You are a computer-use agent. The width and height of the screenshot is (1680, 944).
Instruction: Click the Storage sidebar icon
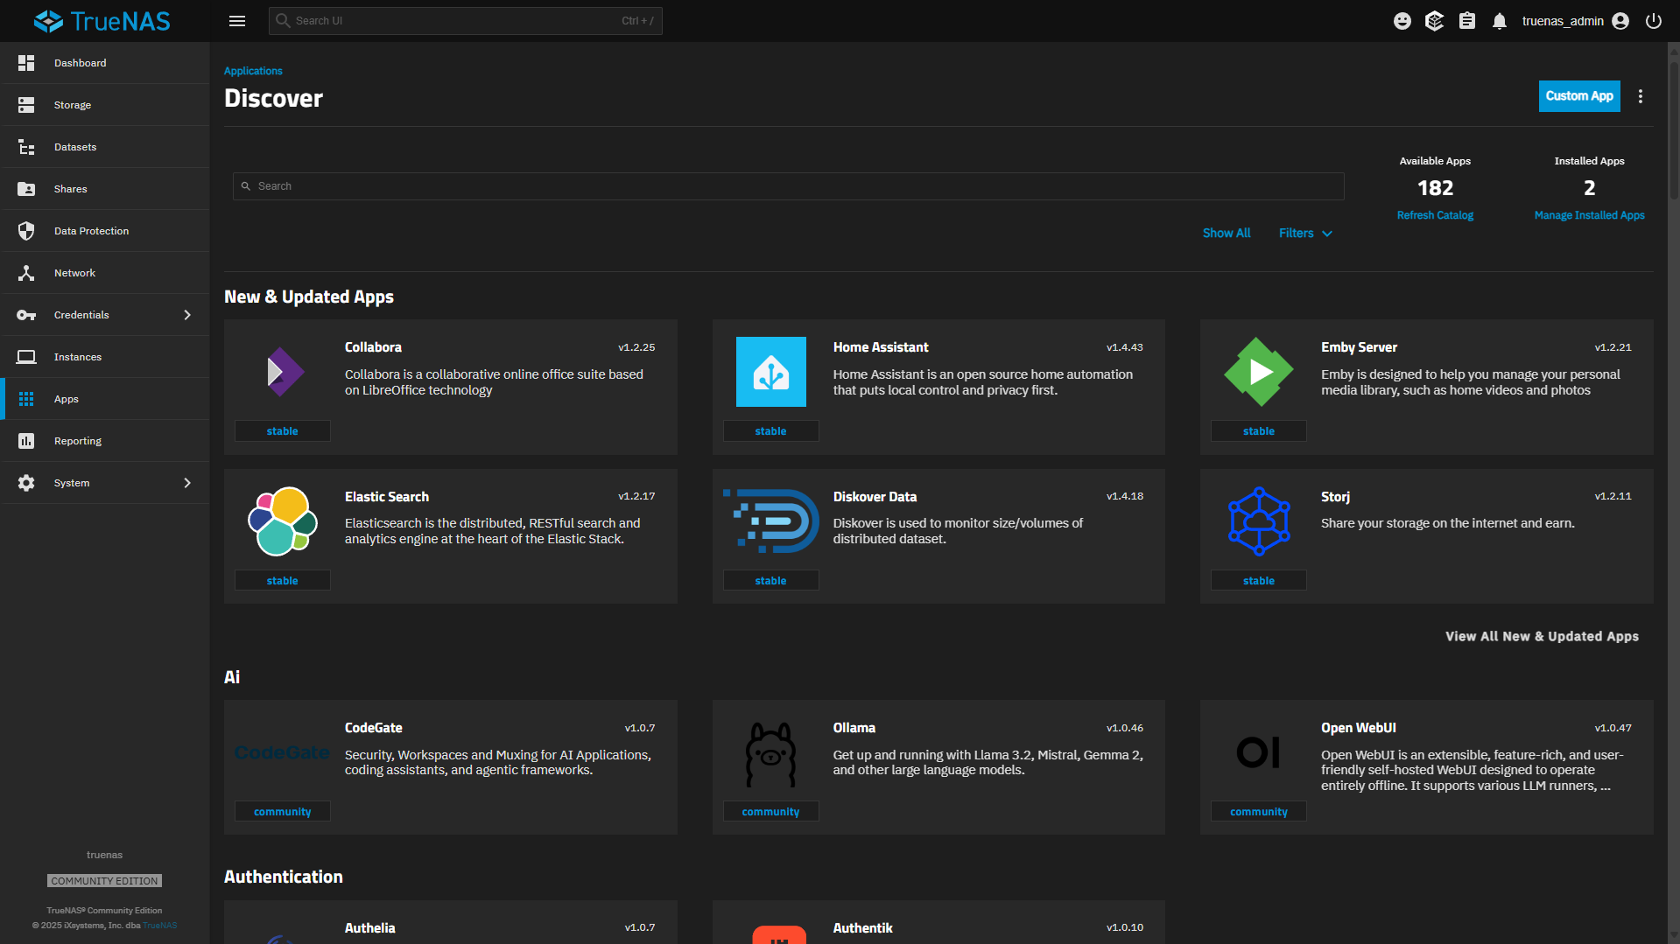coord(26,105)
